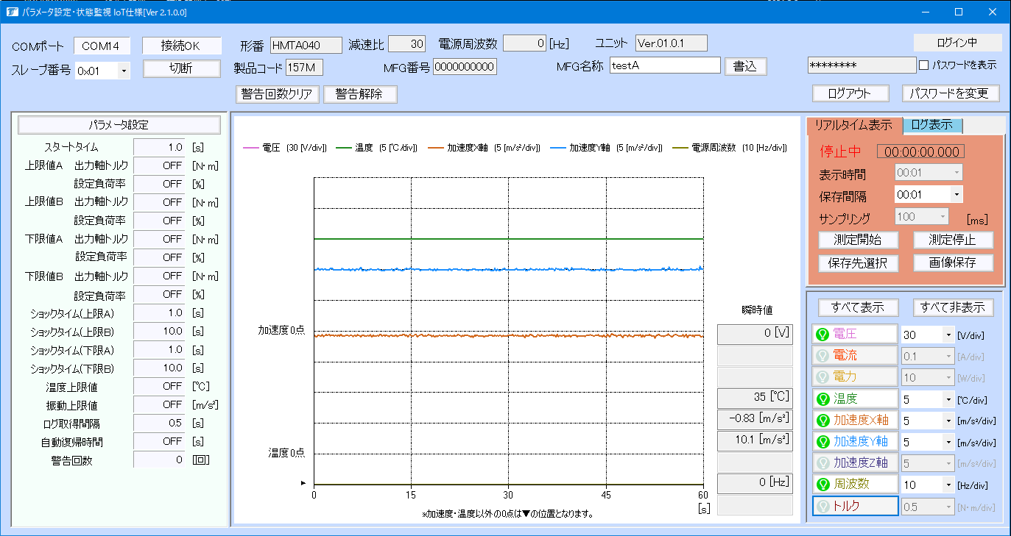
Task: Expand the 保存間隔 dropdown
Action: (956, 195)
